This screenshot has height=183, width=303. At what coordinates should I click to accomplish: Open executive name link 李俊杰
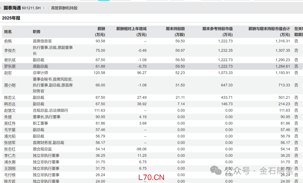point(10,51)
